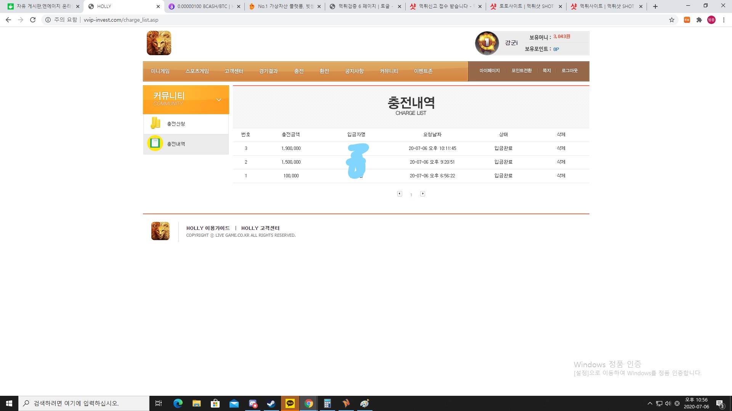Go to next page arrow in pagination
The width and height of the screenshot is (732, 411).
[422, 194]
